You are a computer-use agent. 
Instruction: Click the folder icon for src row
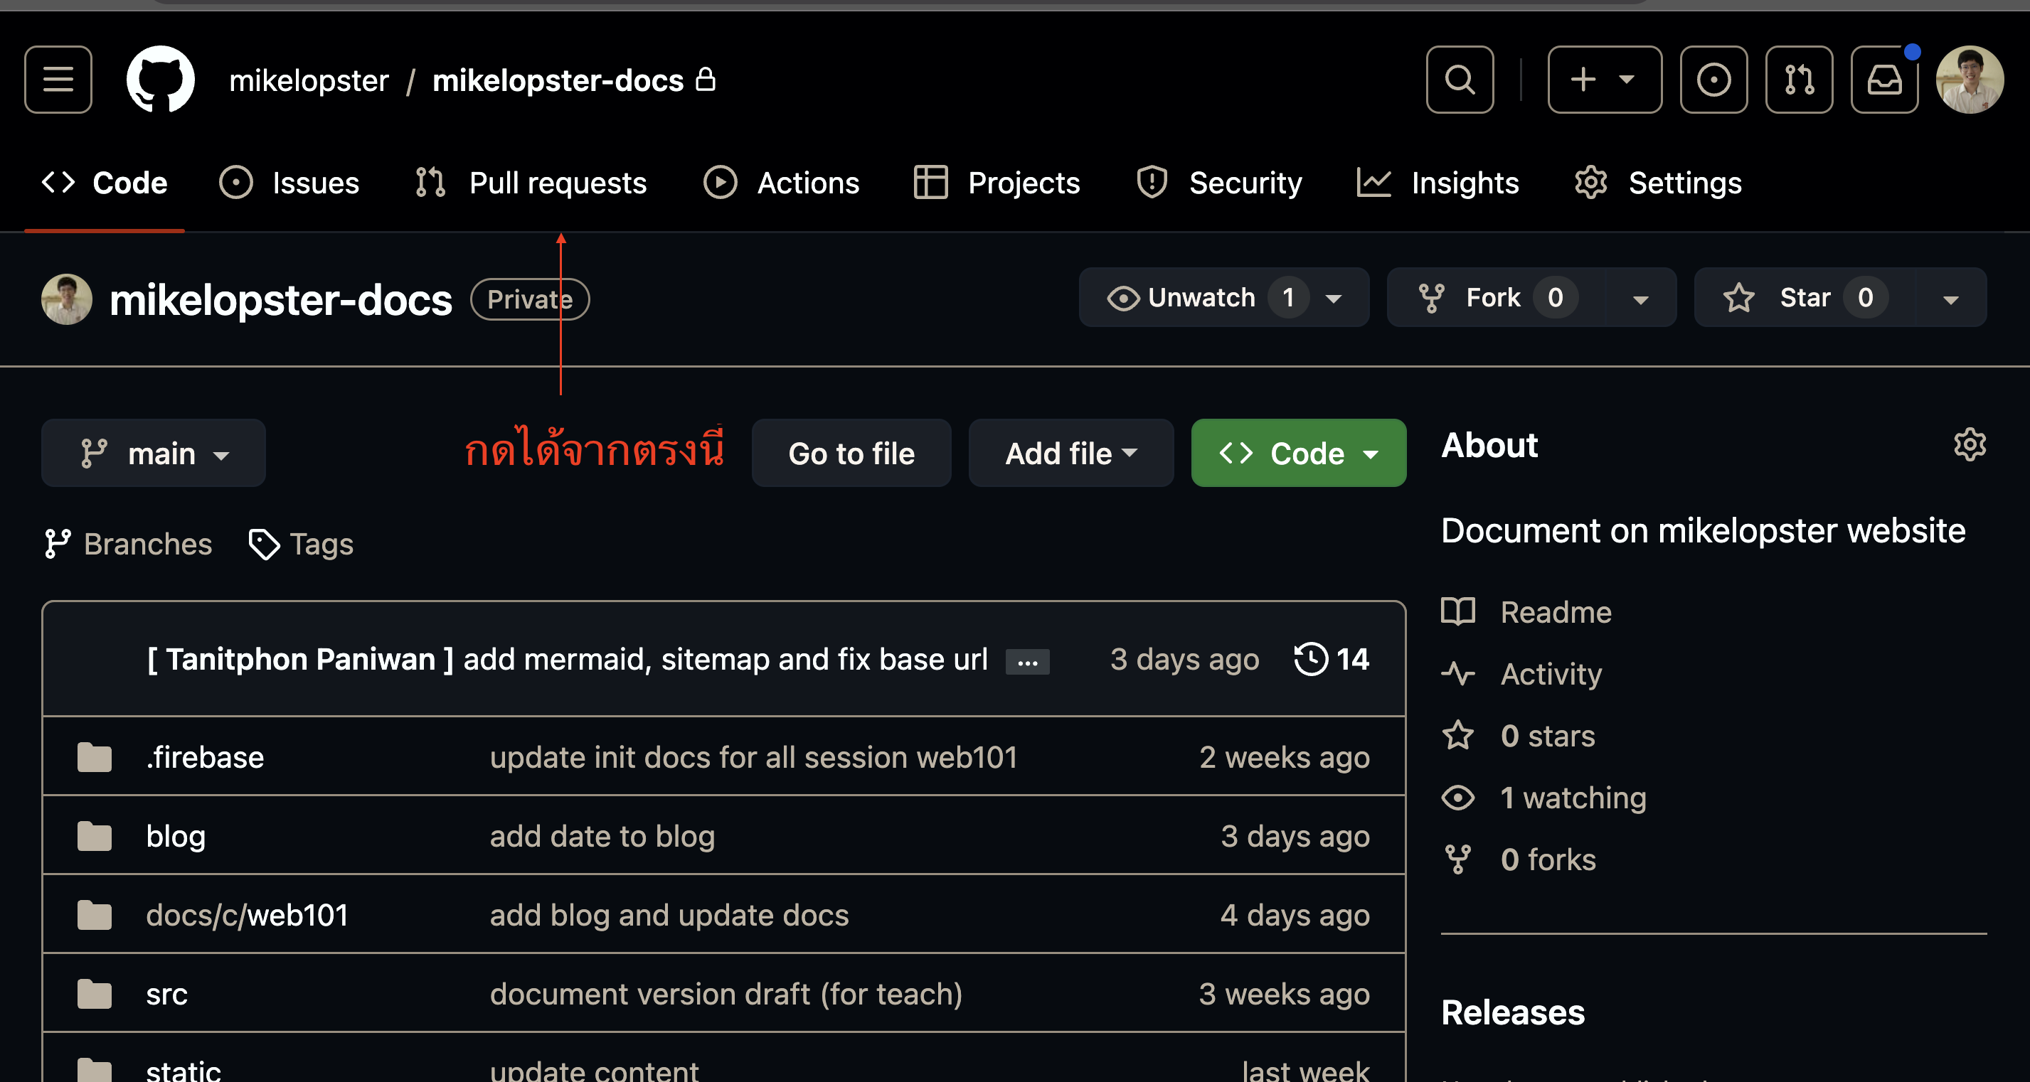coord(95,994)
